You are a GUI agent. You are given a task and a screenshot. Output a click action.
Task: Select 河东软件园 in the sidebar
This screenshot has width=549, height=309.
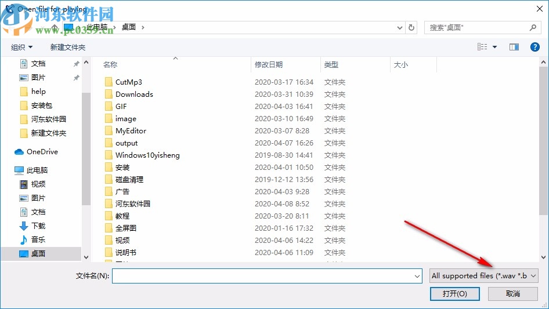(48, 119)
